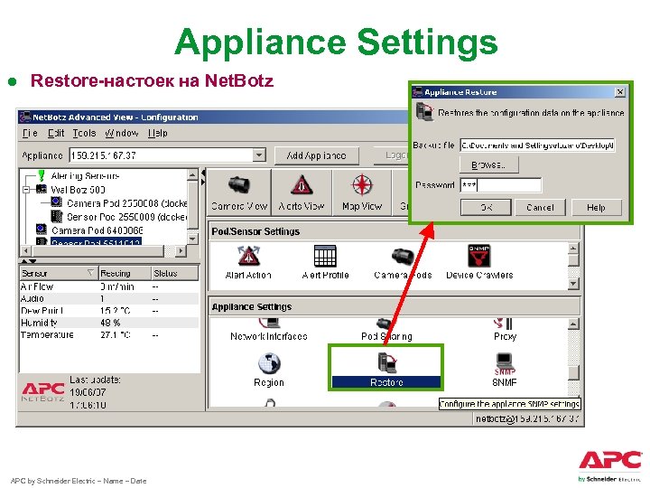Image resolution: width=650 pixels, height=488 pixels.
Task: Select the Dew Point sensor row
Action: point(109,311)
